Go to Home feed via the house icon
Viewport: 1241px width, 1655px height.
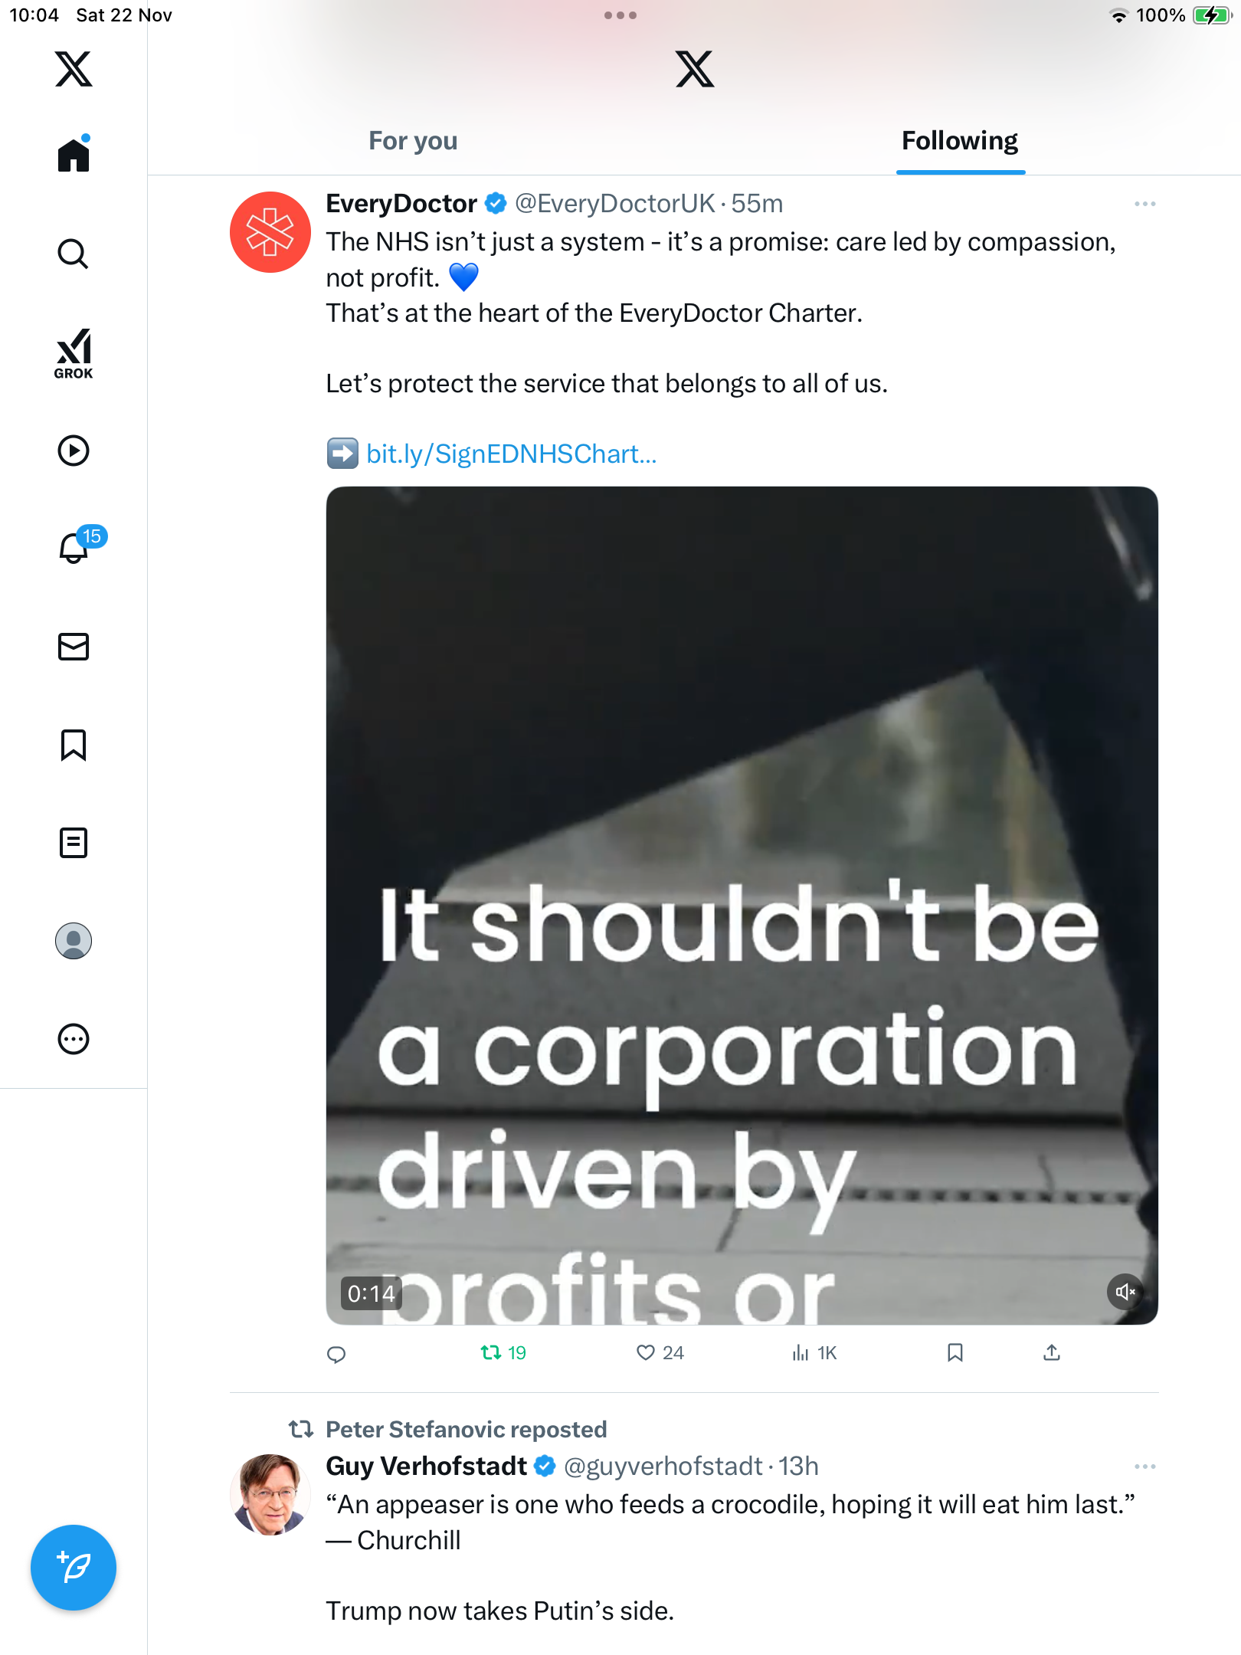pos(74,156)
